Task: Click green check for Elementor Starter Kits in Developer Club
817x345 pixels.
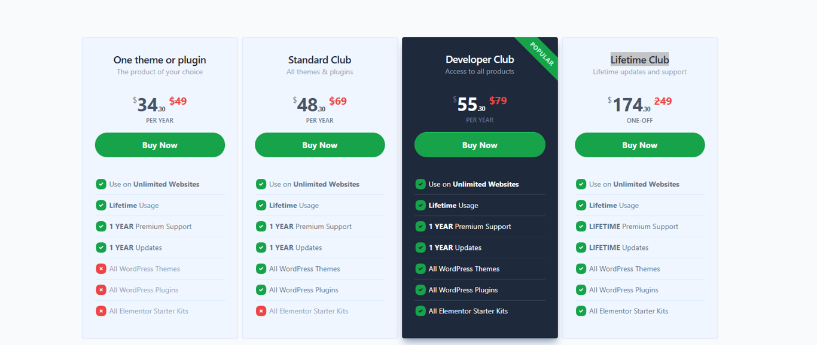Action: 420,311
